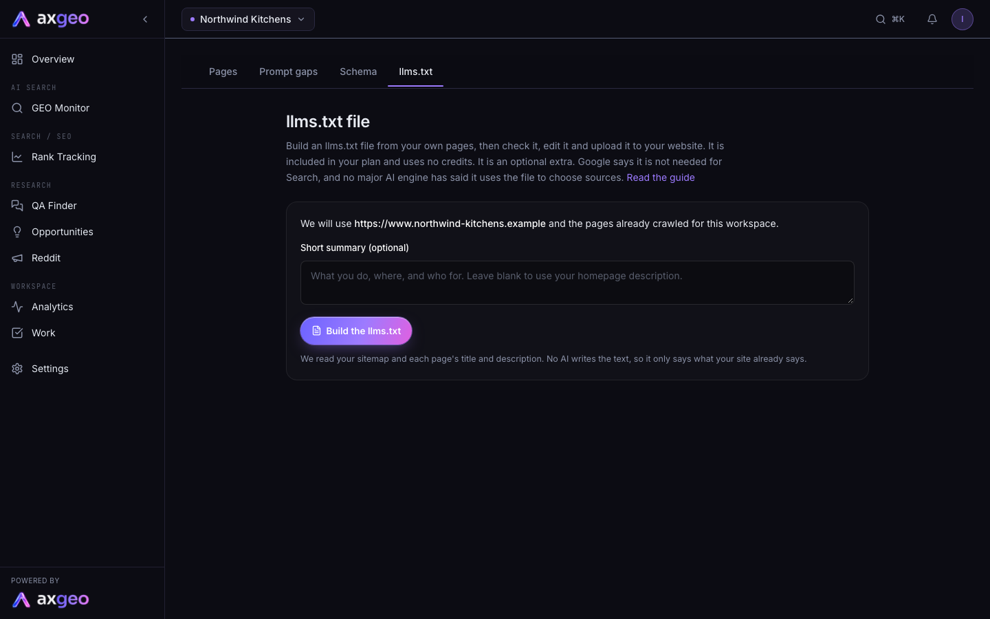This screenshot has width=990, height=619.
Task: Go to Overview in the sidebar
Action: 82,59
